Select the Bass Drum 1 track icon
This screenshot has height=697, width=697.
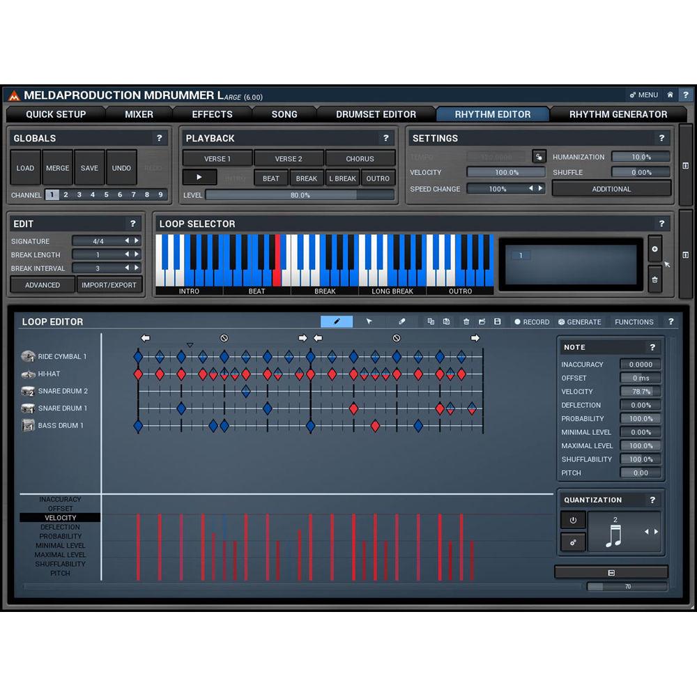click(x=29, y=425)
